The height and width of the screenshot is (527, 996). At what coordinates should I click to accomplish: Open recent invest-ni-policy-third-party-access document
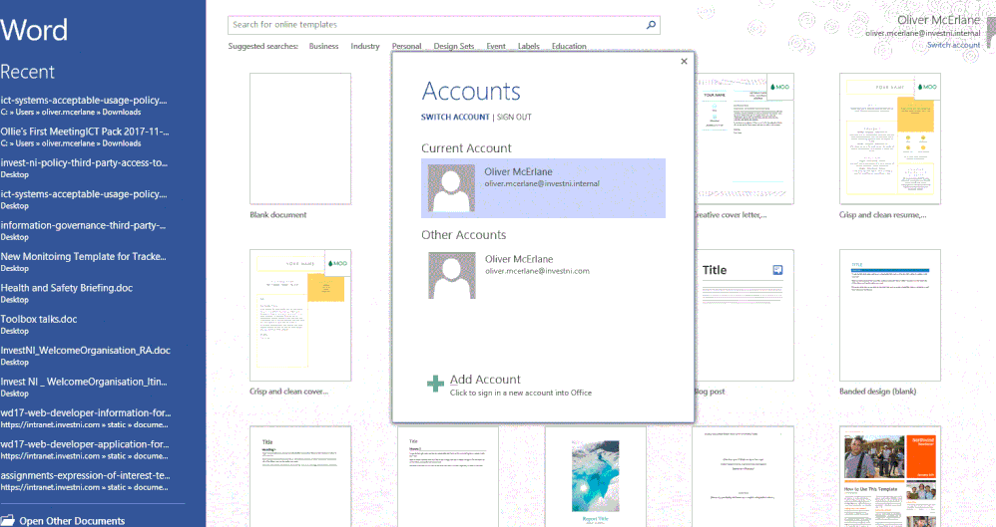tap(85, 168)
